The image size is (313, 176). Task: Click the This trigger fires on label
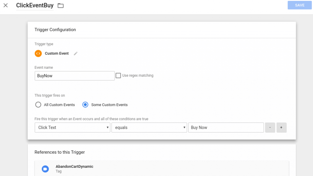tap(50, 95)
